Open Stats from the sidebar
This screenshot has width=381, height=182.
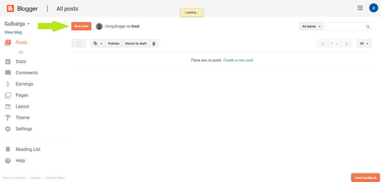(20, 62)
